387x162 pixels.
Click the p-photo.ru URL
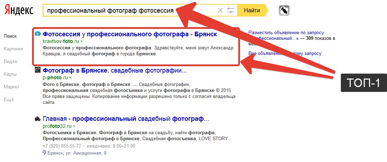tap(55, 78)
